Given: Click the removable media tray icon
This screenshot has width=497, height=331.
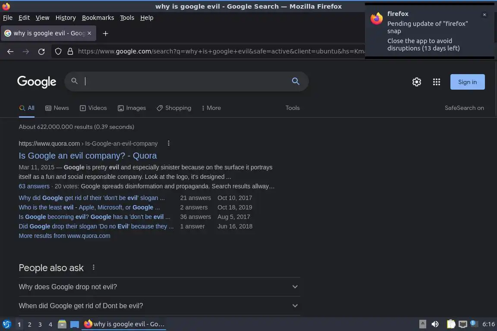Looking at the screenshot, I should coord(422,324).
